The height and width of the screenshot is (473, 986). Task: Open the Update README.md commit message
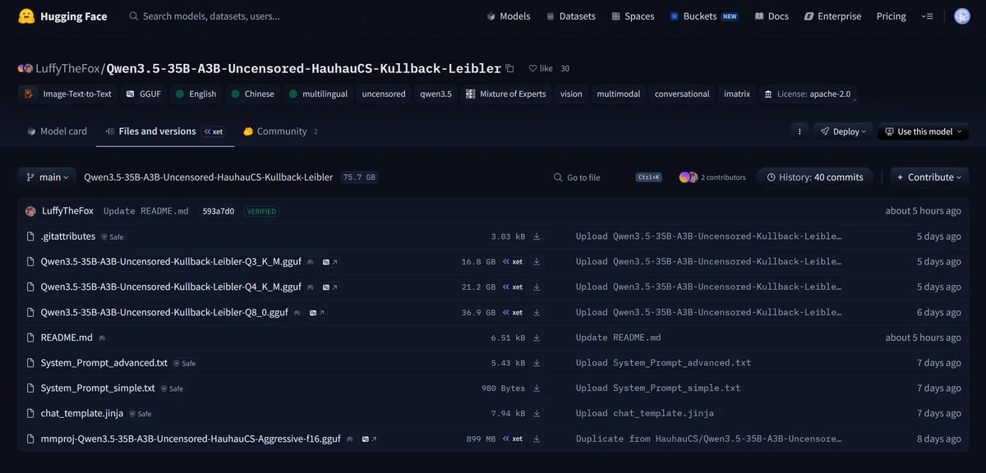tap(145, 211)
